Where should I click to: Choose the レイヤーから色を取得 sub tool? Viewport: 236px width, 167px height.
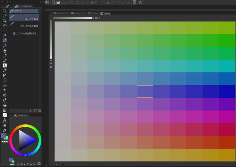point(24,25)
